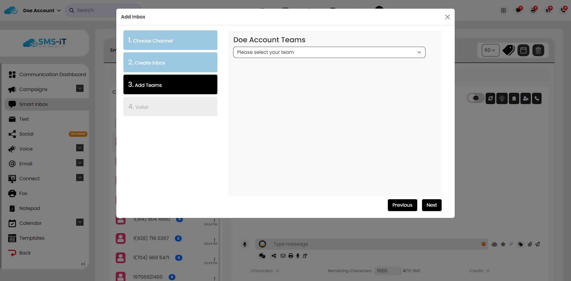Click the hearing ear icon below message box

(305, 256)
